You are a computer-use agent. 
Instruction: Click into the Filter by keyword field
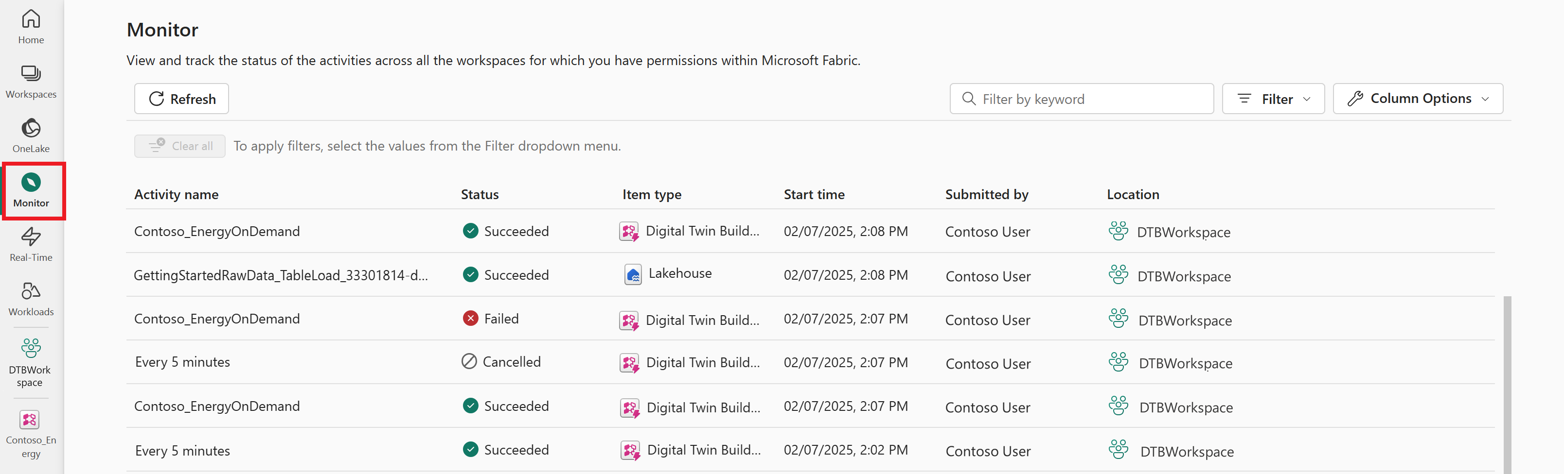(x=1087, y=99)
